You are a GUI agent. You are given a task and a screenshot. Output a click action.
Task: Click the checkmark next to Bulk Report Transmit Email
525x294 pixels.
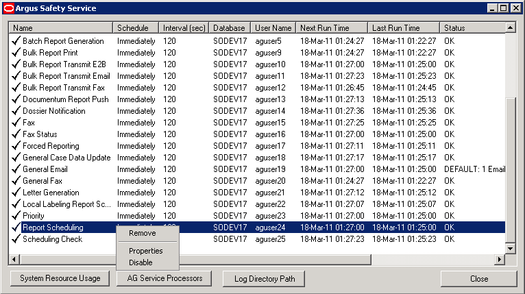point(16,76)
